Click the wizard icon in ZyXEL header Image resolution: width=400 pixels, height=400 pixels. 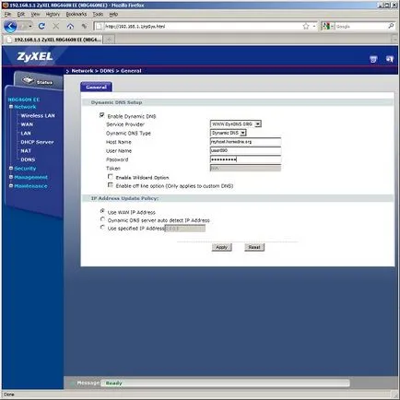[373, 59]
